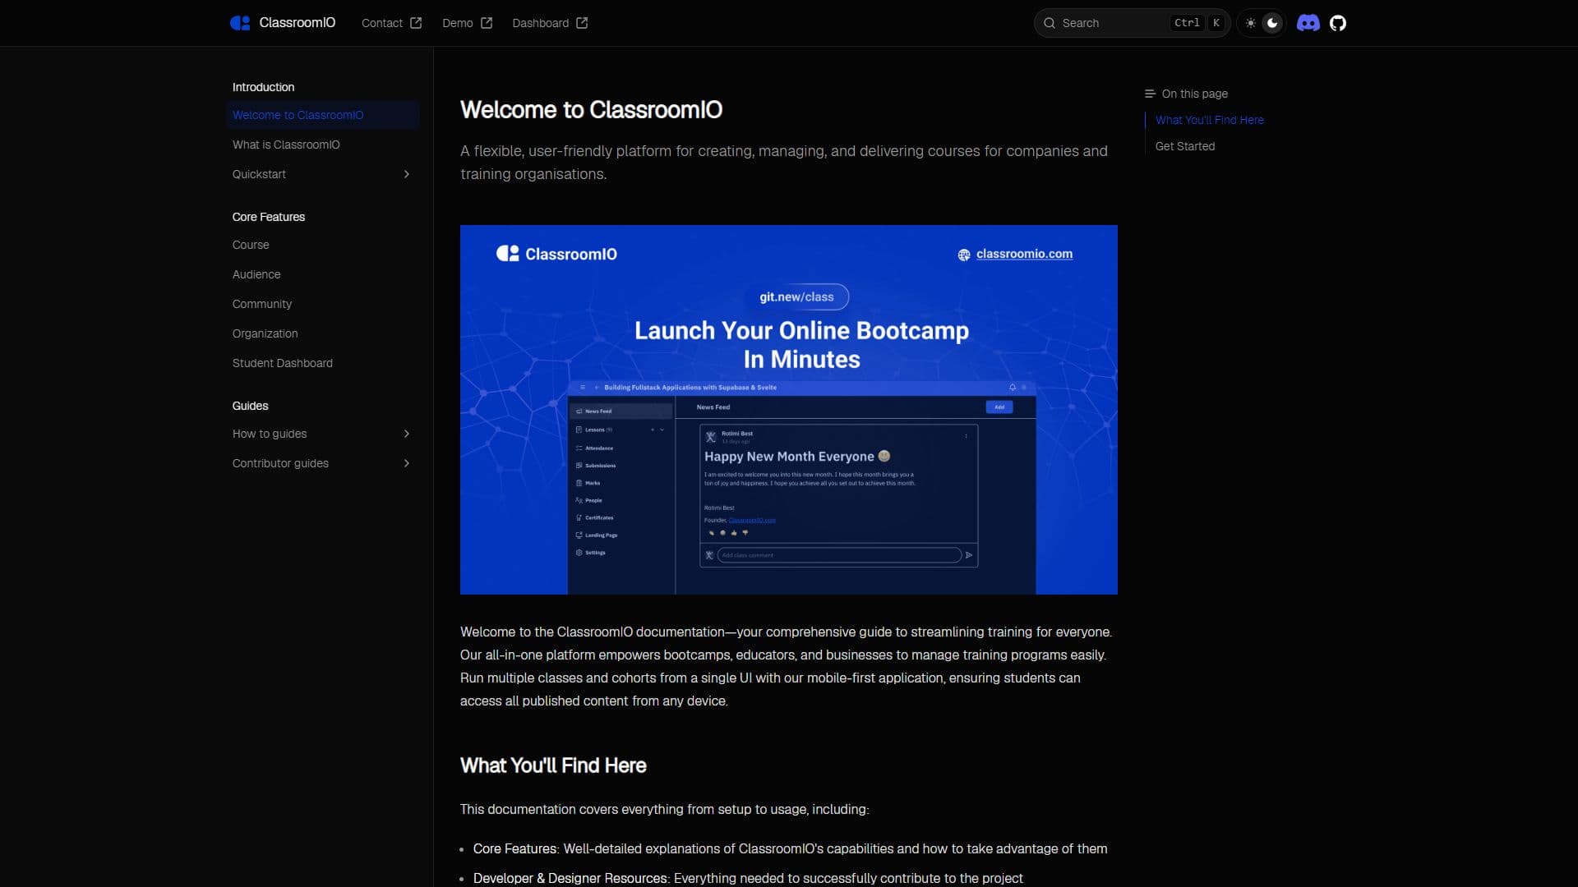Click the What You'll Find Here section heading in article
This screenshot has height=887, width=1578.
click(x=553, y=765)
